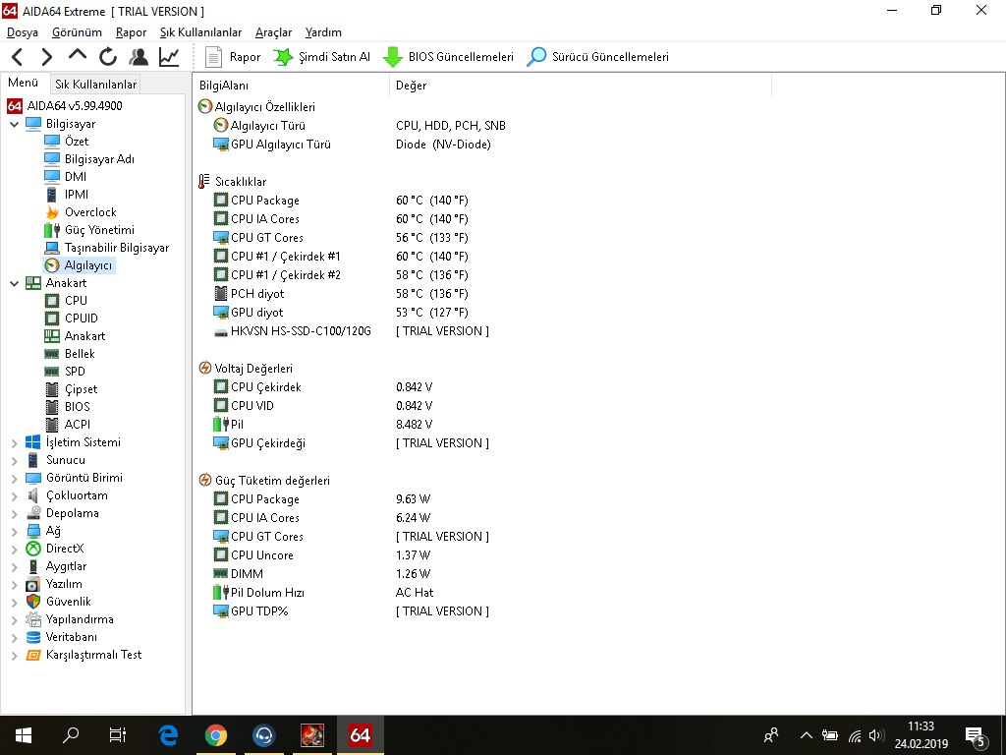
Task: Select SPD memory icon item
Action: pos(52,372)
